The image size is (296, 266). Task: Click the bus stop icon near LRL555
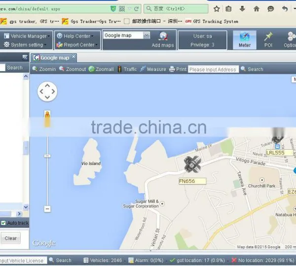(x=277, y=146)
